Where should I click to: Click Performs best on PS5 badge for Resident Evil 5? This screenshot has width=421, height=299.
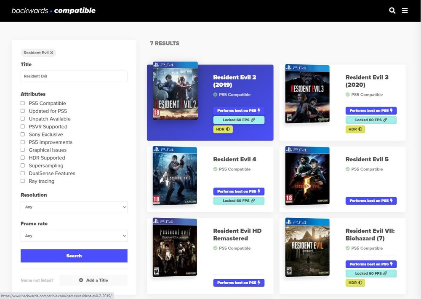(x=371, y=201)
